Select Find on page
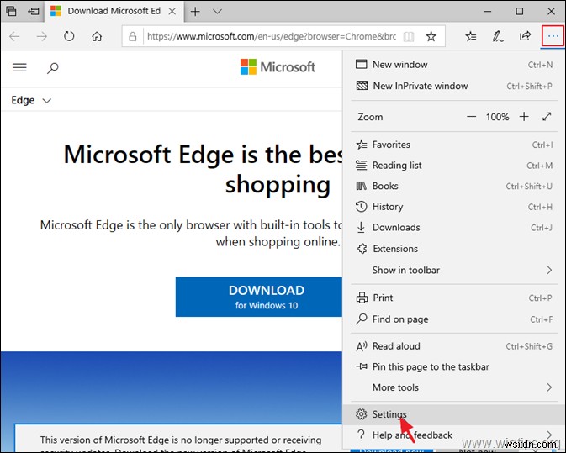This screenshot has height=453, width=566. [454, 319]
